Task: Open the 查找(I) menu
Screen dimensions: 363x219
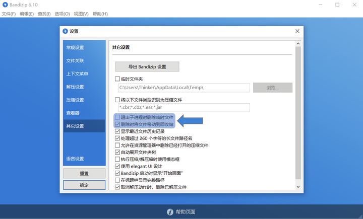Action: tap(44, 14)
